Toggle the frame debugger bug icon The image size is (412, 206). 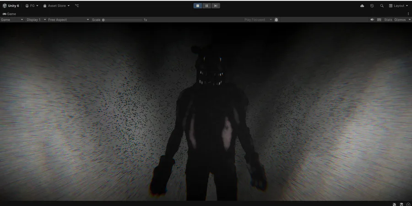click(276, 20)
